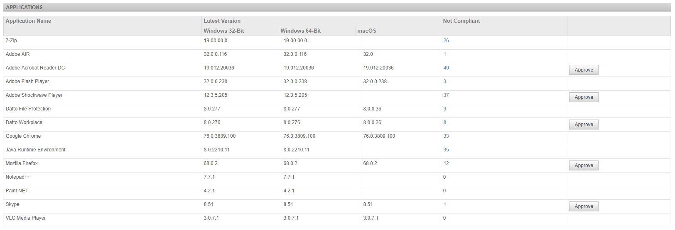Select the 7-Zip application name
675x230 pixels.
click(x=11, y=41)
